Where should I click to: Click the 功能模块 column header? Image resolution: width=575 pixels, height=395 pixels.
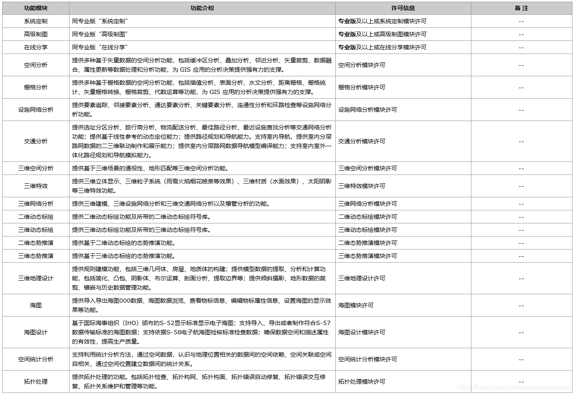(x=36, y=8)
